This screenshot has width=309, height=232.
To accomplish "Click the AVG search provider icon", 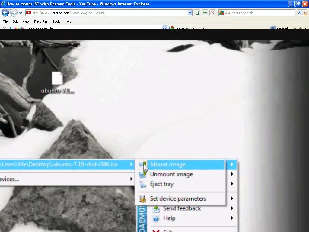I will tap(222, 13).
